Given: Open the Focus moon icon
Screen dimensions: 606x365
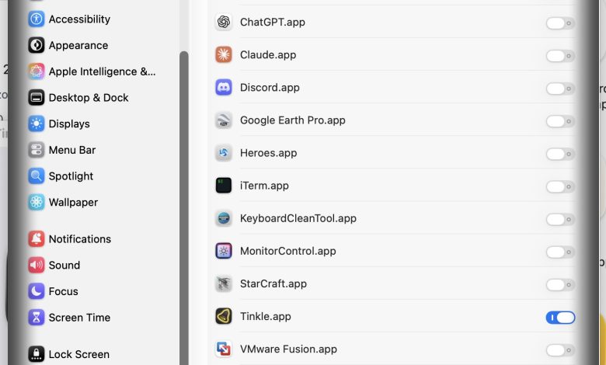Looking at the screenshot, I should click(x=37, y=291).
